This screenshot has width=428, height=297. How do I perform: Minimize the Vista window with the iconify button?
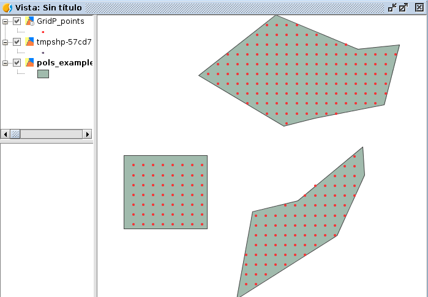click(x=392, y=7)
